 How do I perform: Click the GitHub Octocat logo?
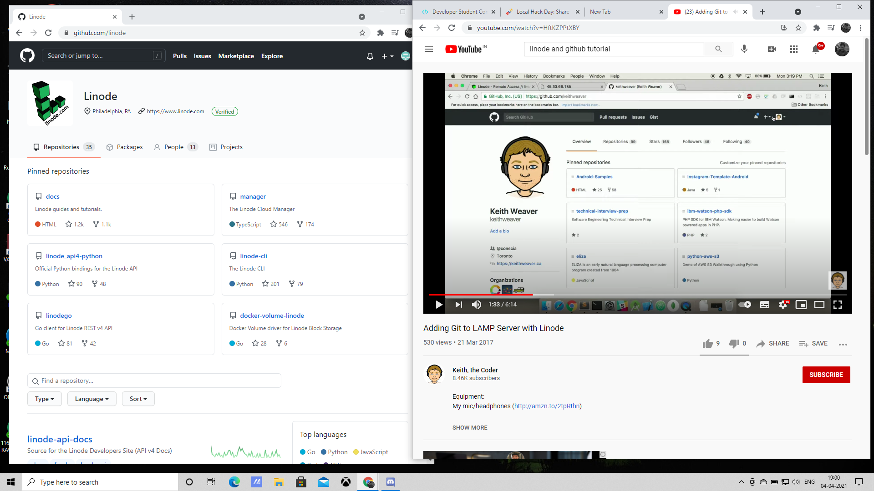pos(27,56)
